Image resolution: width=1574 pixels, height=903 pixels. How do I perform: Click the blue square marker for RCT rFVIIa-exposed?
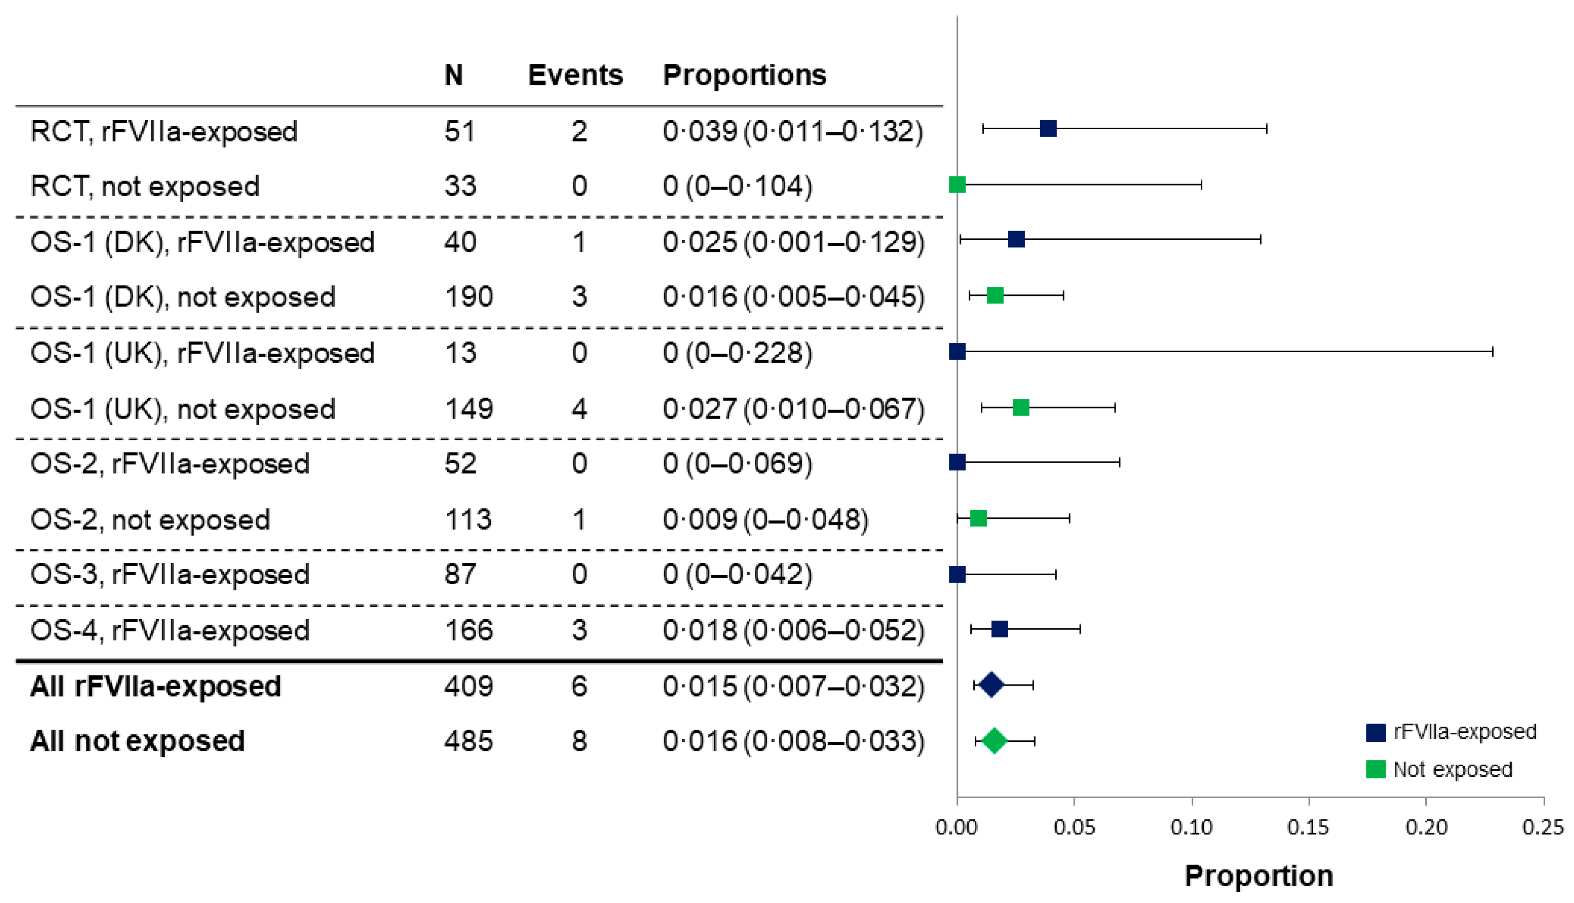point(1048,129)
